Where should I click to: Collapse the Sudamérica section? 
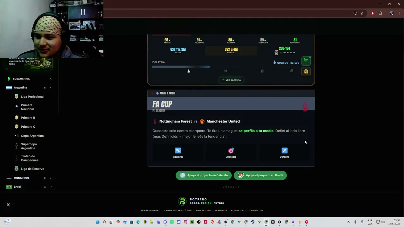[50, 79]
